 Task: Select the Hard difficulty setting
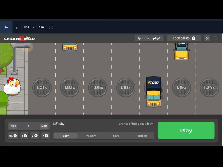pos(116,136)
